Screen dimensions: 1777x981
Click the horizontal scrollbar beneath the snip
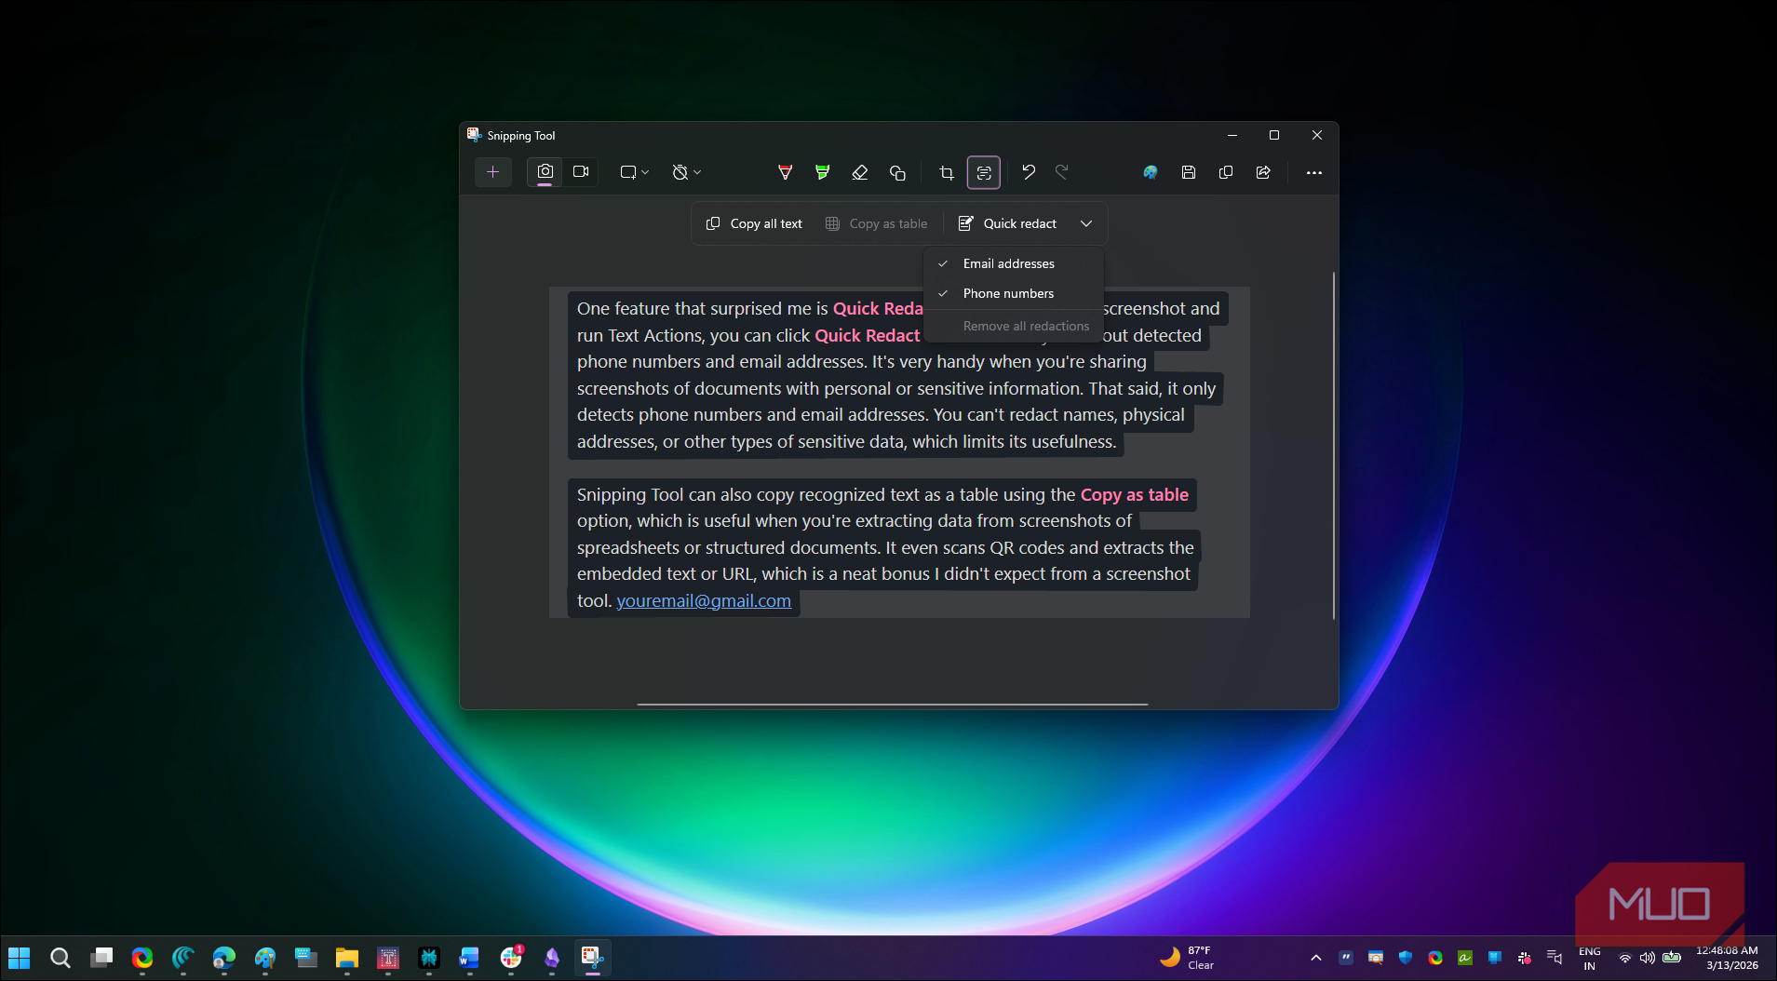point(892,705)
